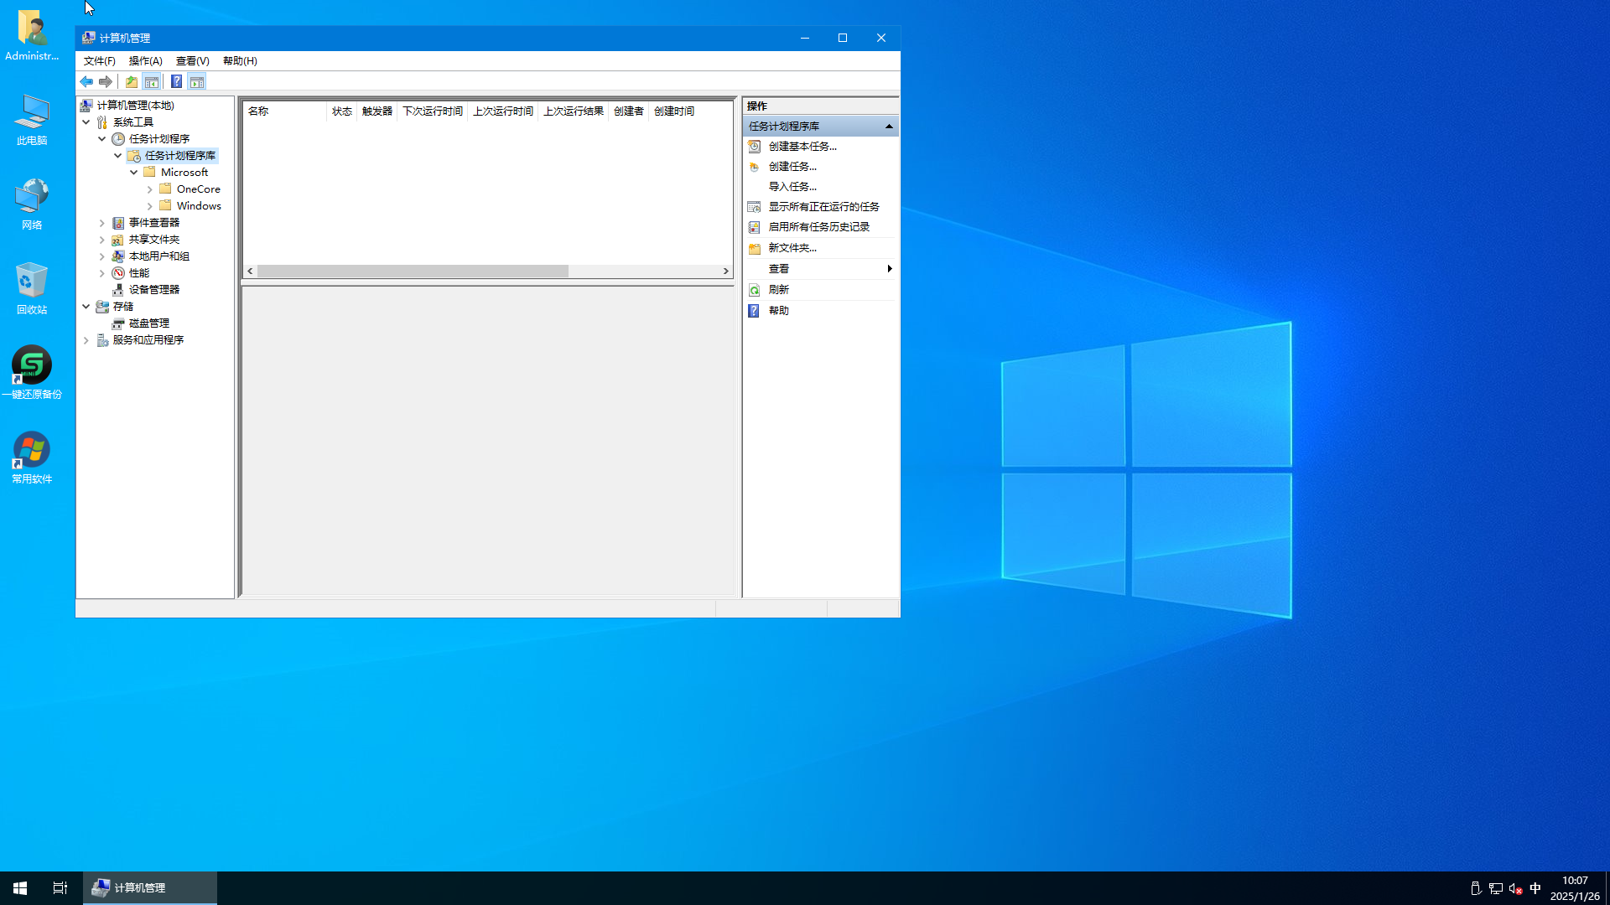Screen dimensions: 1610x905
Task: Open the 查看(V) menu
Action: coord(193,61)
